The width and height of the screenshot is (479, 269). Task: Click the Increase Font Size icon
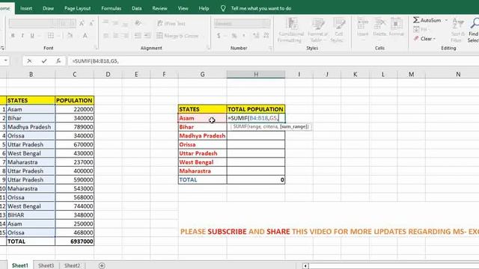[x=82, y=23]
